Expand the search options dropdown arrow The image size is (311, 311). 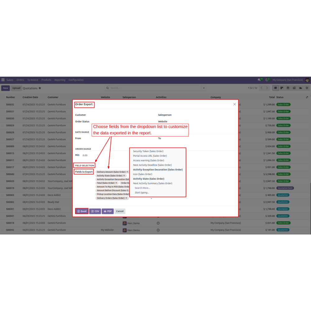coord(204,88)
